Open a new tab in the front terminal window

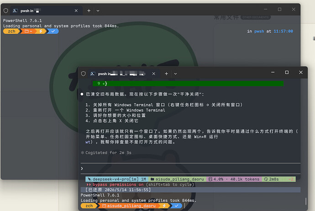(166, 74)
